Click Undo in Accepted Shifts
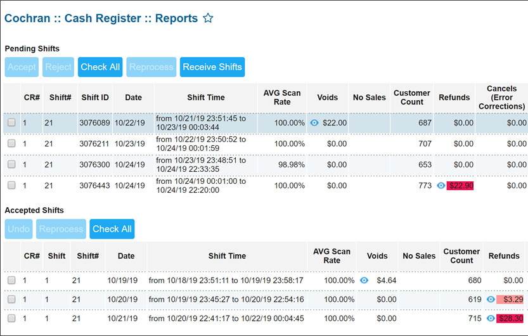This screenshot has width=528, height=336. (x=18, y=229)
